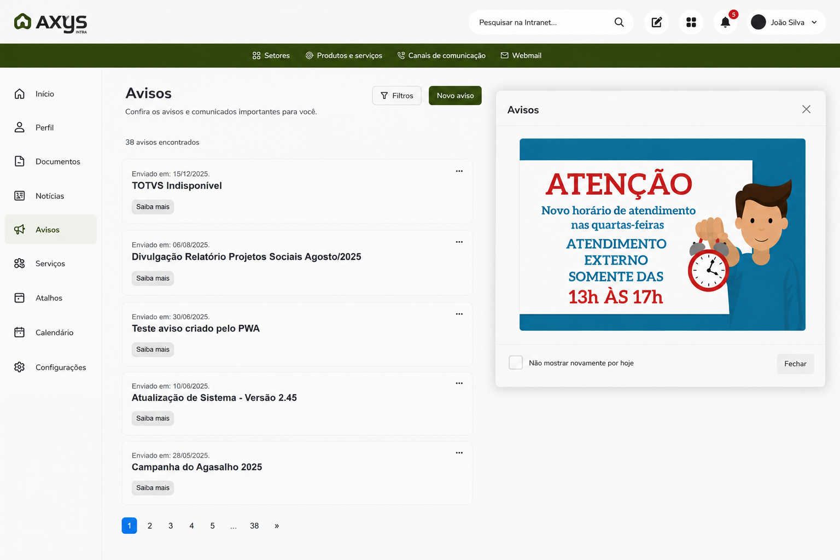
Task: Open the Canais de comunicação menu
Action: [x=441, y=56]
